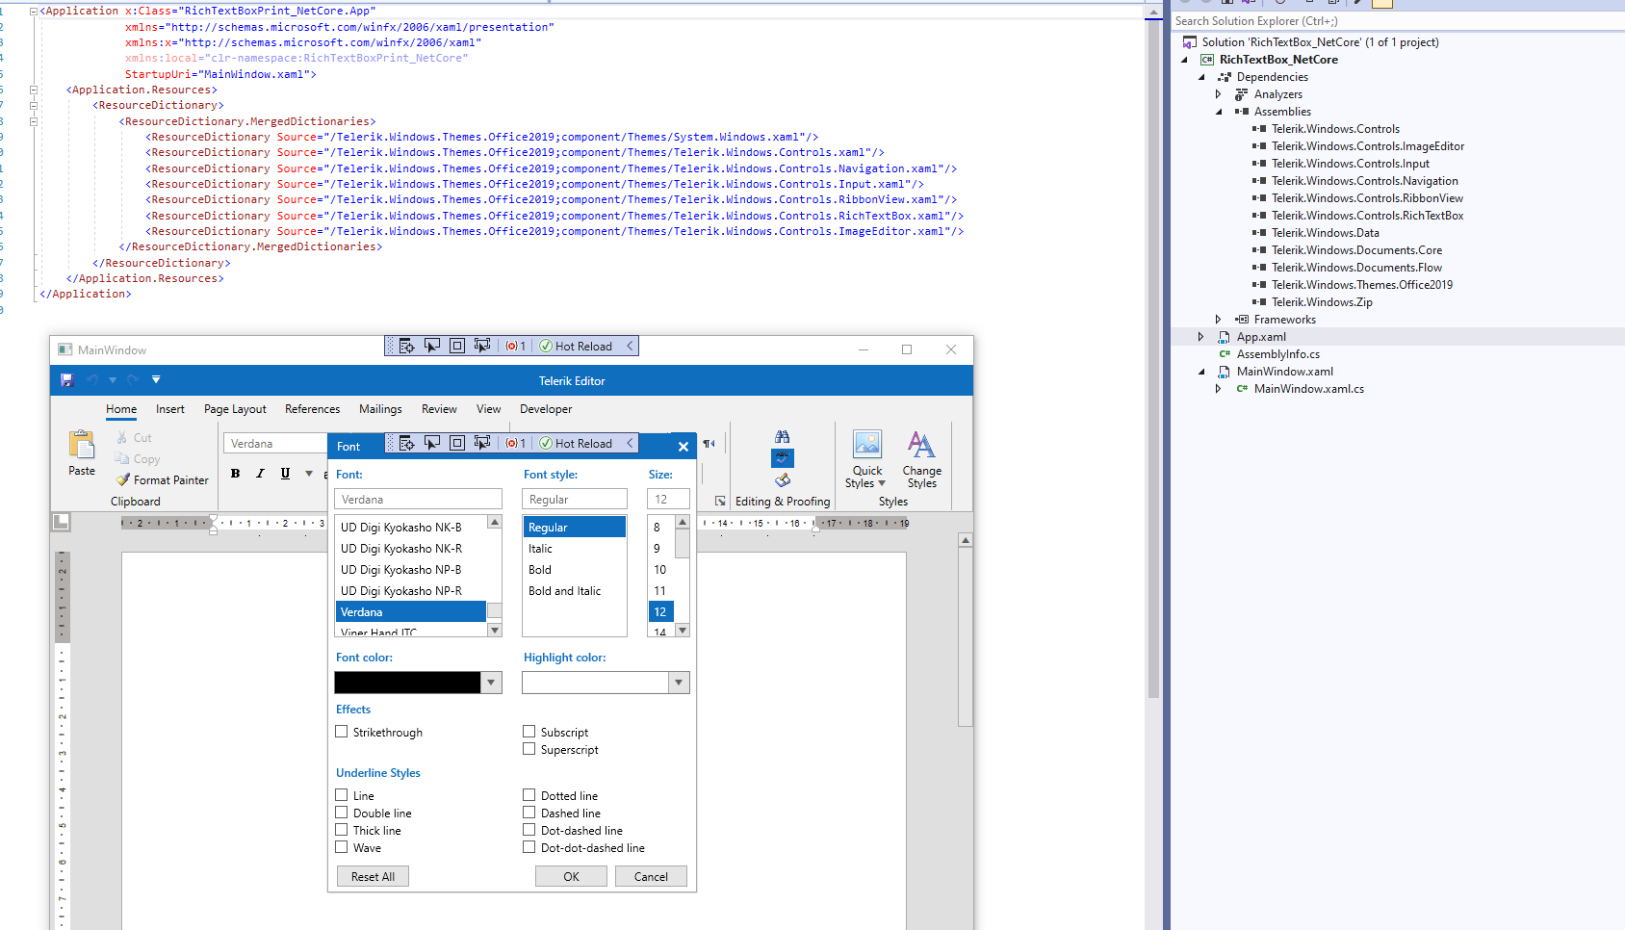Viewport: 1625px width, 930px height.
Task: Click the empty Highlight color swatch
Action: tap(595, 683)
